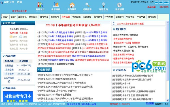
Task: Open 系统设置 gear icon
Action: point(120,5)
